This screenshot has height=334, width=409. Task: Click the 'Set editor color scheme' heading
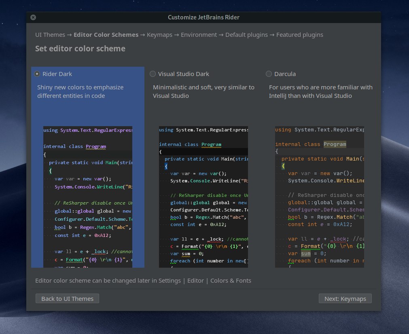(81, 49)
